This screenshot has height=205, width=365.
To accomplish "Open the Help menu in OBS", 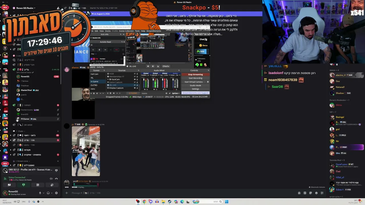I will (143, 31).
